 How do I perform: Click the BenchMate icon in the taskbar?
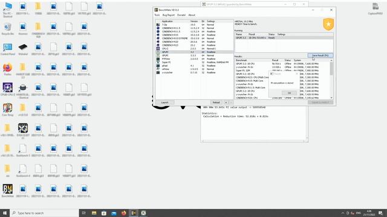pos(134,213)
